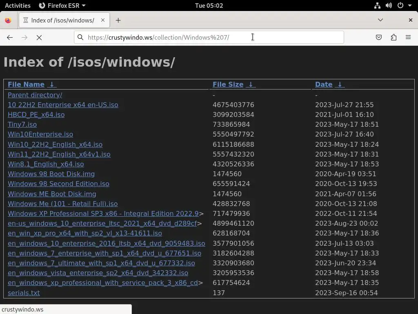Sort by File Name header
This screenshot has width=418, height=314.
26,84
